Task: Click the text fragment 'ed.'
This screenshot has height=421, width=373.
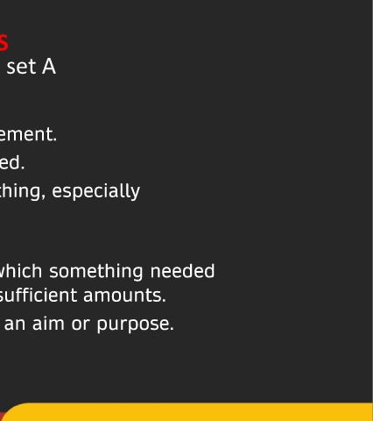Action: click(12, 162)
